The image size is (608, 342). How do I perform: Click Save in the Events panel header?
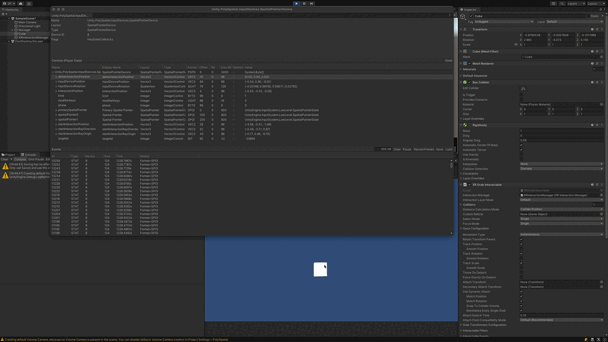click(x=439, y=150)
